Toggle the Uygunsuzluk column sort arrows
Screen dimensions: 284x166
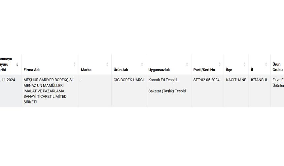(x=187, y=65)
